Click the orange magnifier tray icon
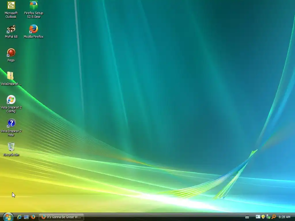295x221 pixels. pos(274,217)
